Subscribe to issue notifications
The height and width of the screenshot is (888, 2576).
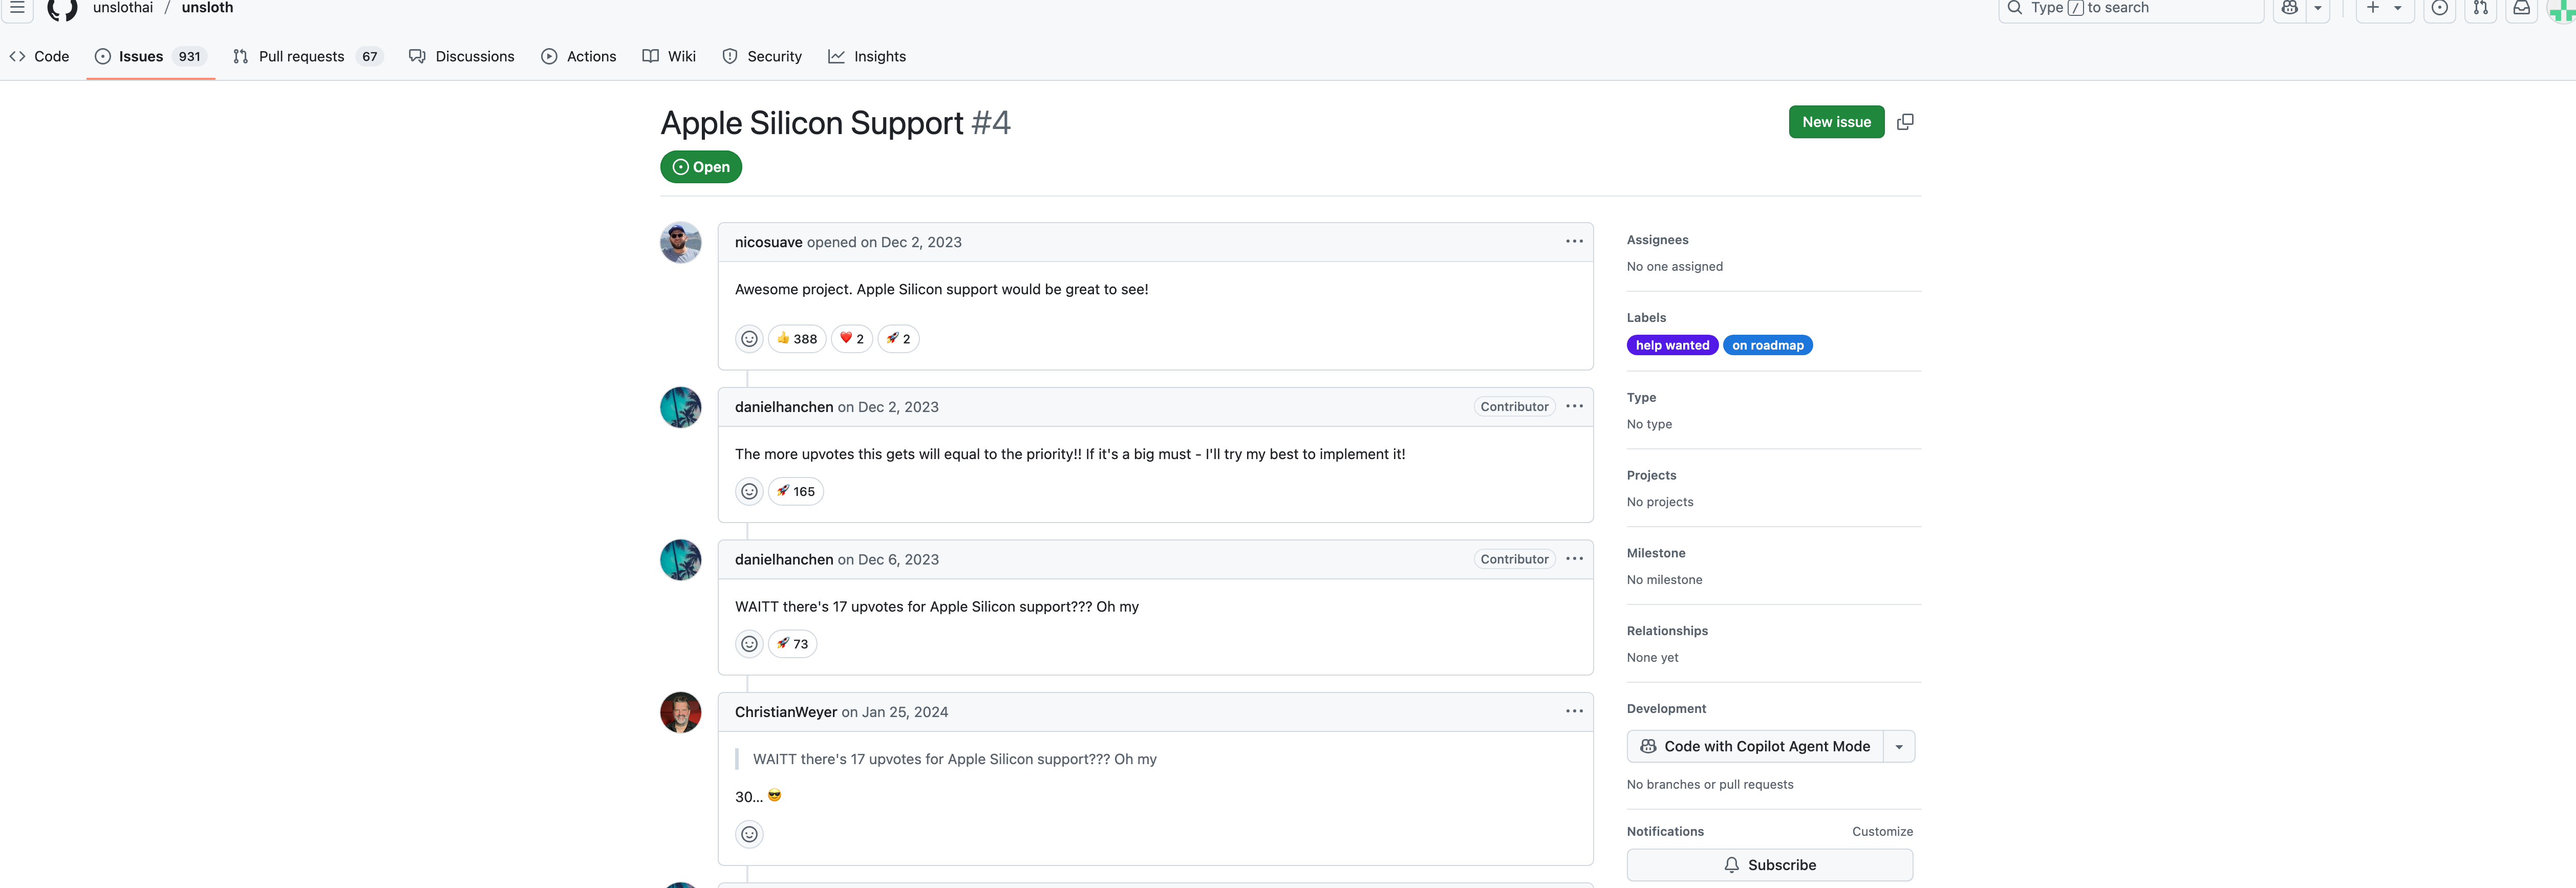click(x=1769, y=865)
